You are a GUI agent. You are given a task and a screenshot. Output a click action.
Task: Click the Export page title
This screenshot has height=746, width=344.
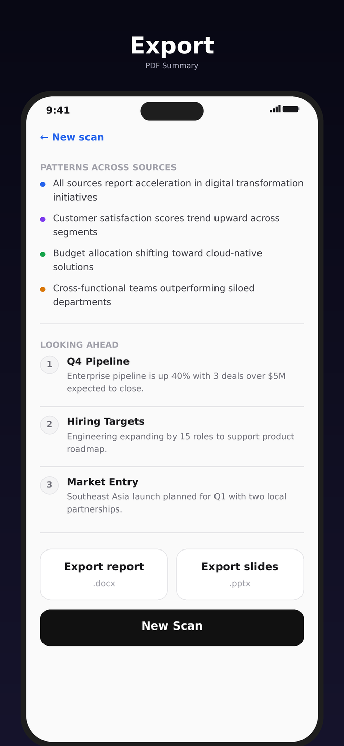click(x=172, y=46)
